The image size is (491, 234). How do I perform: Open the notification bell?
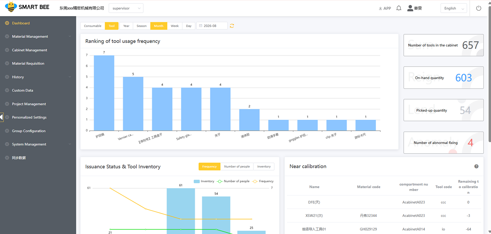pos(399,8)
